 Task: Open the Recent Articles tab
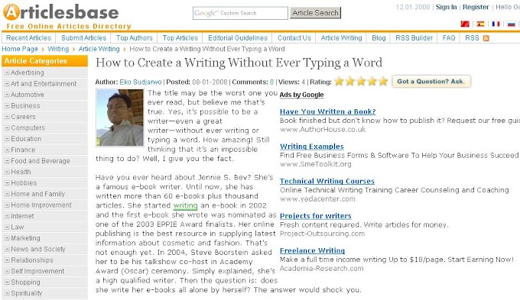point(28,38)
